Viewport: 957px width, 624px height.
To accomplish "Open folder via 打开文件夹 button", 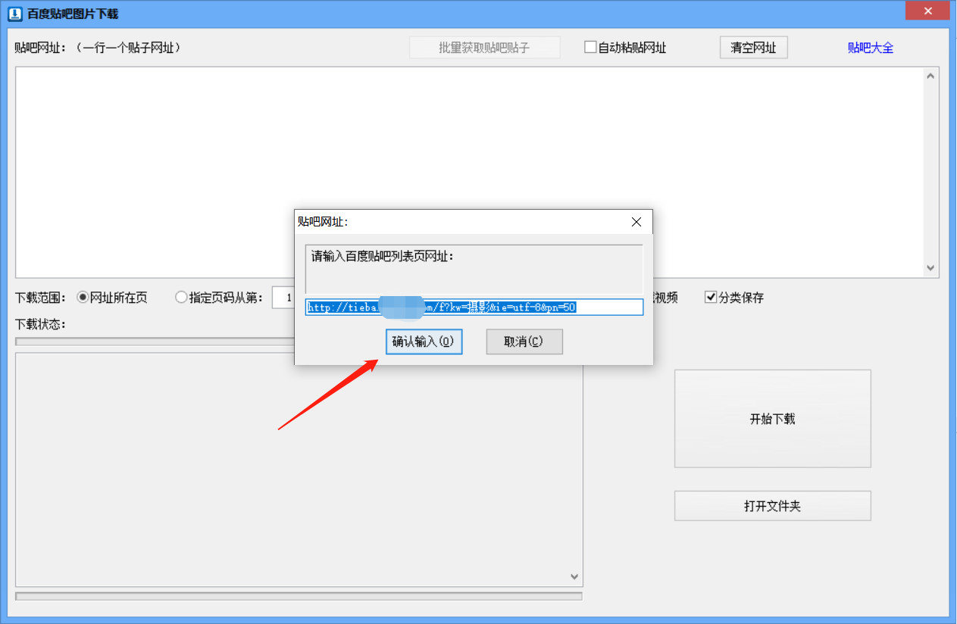I will tap(772, 505).
